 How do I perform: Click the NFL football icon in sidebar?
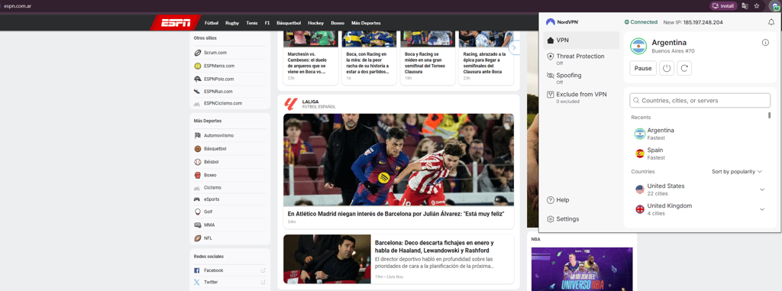[198, 238]
